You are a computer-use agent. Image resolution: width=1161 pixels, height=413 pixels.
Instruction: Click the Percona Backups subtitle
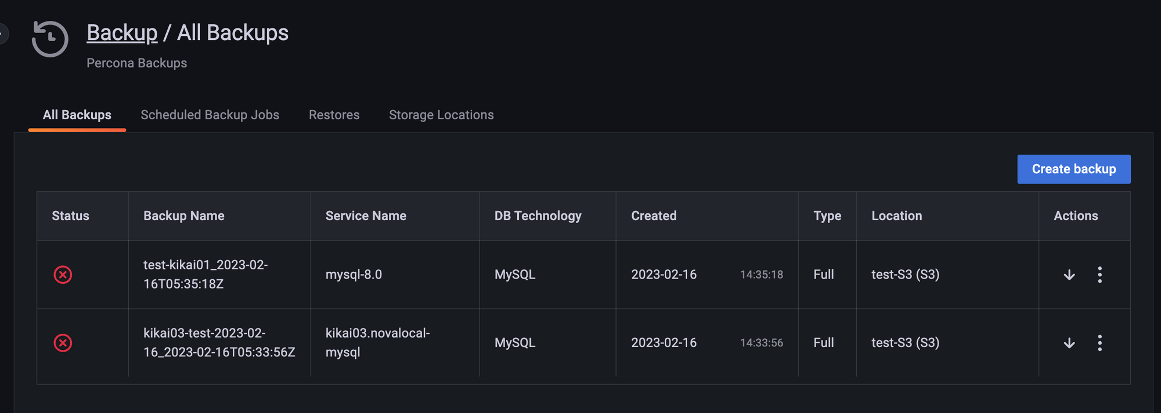coord(136,63)
